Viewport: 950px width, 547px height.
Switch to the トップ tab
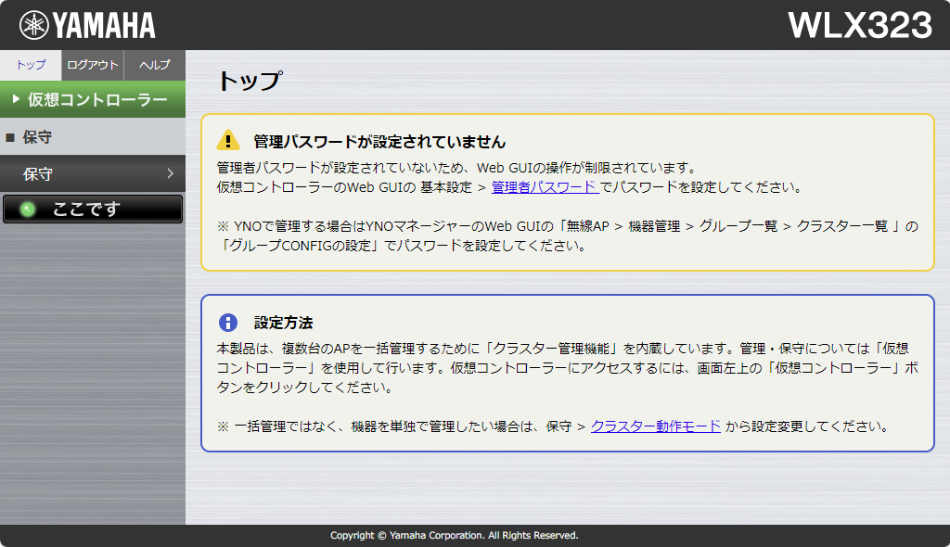click(31, 65)
